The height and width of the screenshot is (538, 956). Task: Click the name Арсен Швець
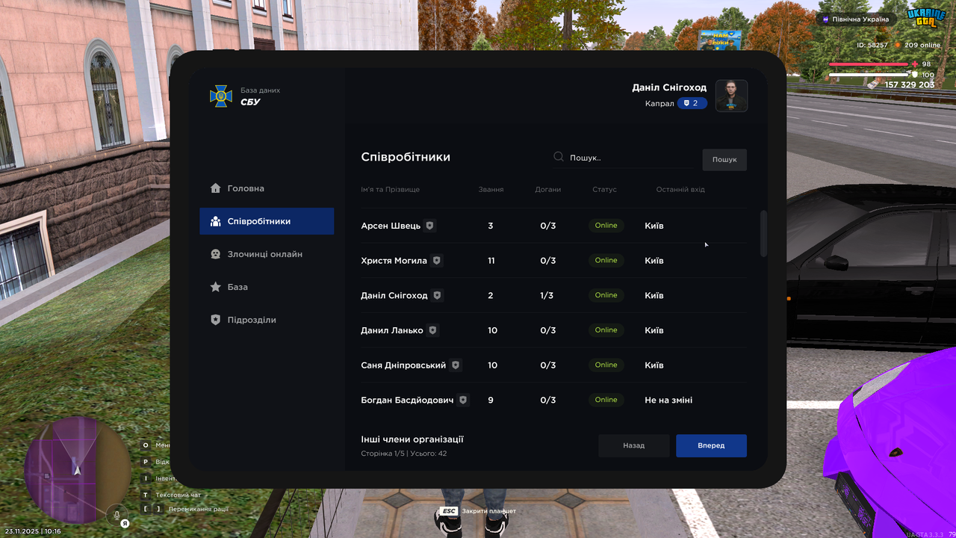tap(391, 226)
